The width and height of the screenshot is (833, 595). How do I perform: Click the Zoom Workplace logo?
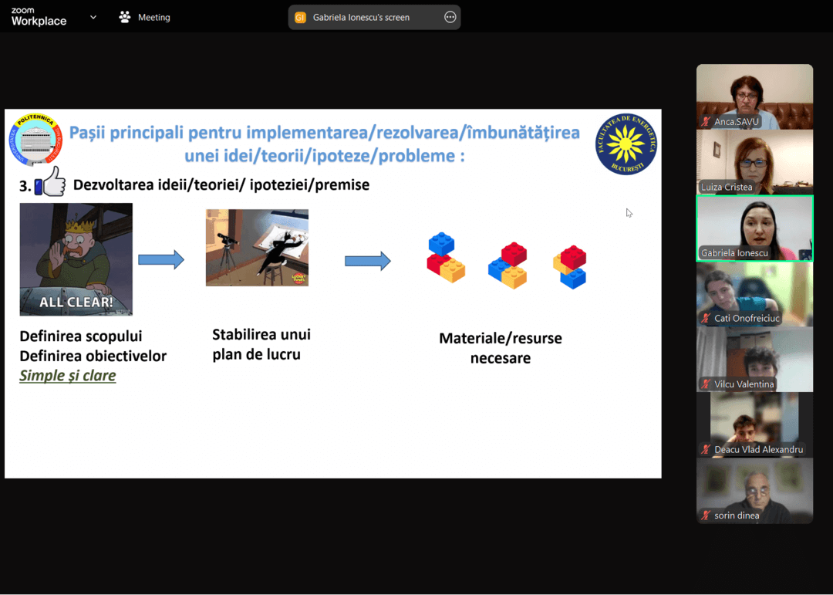pyautogui.click(x=39, y=17)
